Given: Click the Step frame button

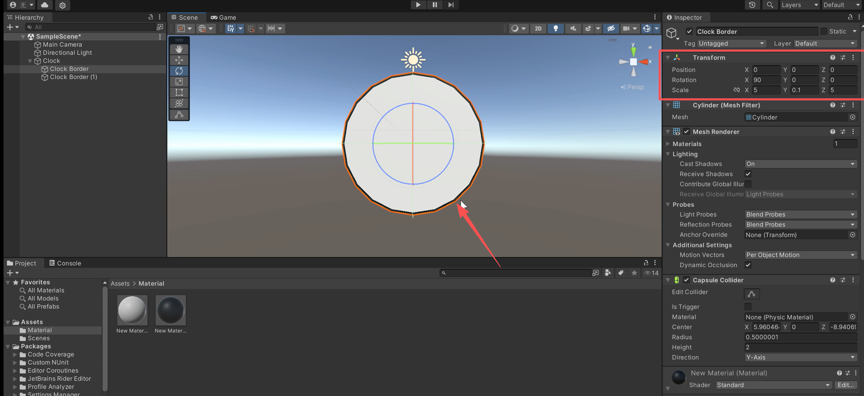Looking at the screenshot, I should 451,5.
